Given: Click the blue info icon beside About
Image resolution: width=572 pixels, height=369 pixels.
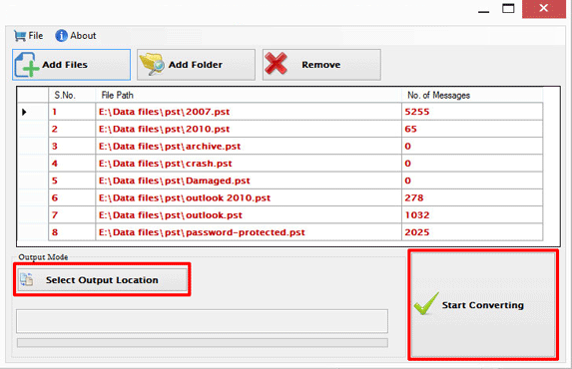Looking at the screenshot, I should (x=61, y=36).
